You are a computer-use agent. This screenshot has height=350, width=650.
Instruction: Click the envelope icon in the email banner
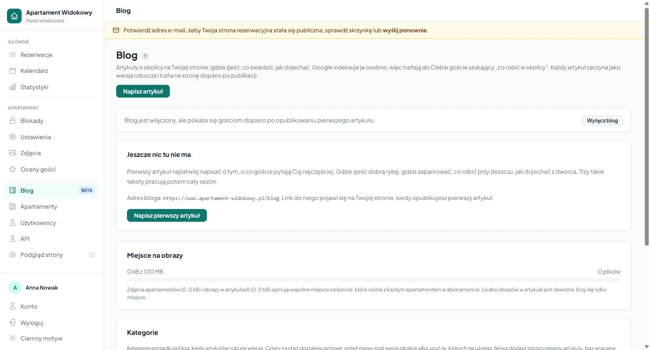116,30
